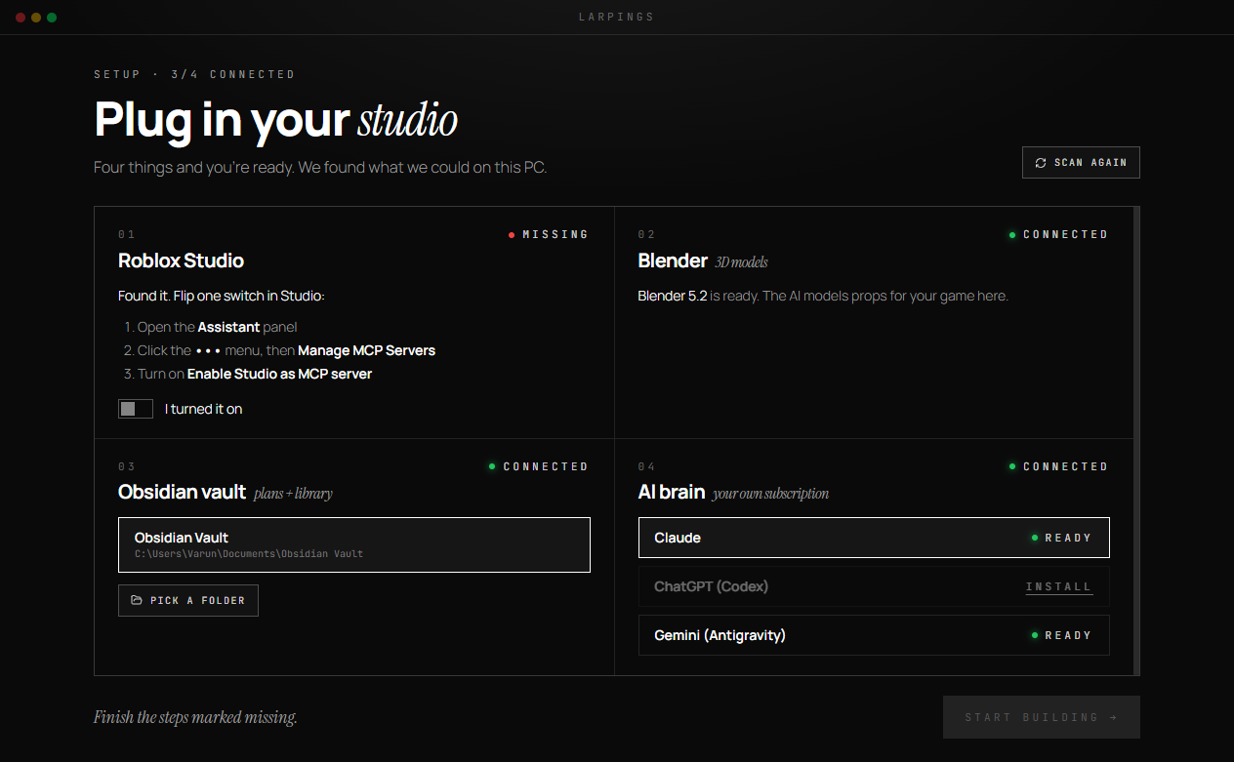Image resolution: width=1234 pixels, height=762 pixels.
Task: Click the 'your own subscription' subtitle
Action: tap(770, 494)
